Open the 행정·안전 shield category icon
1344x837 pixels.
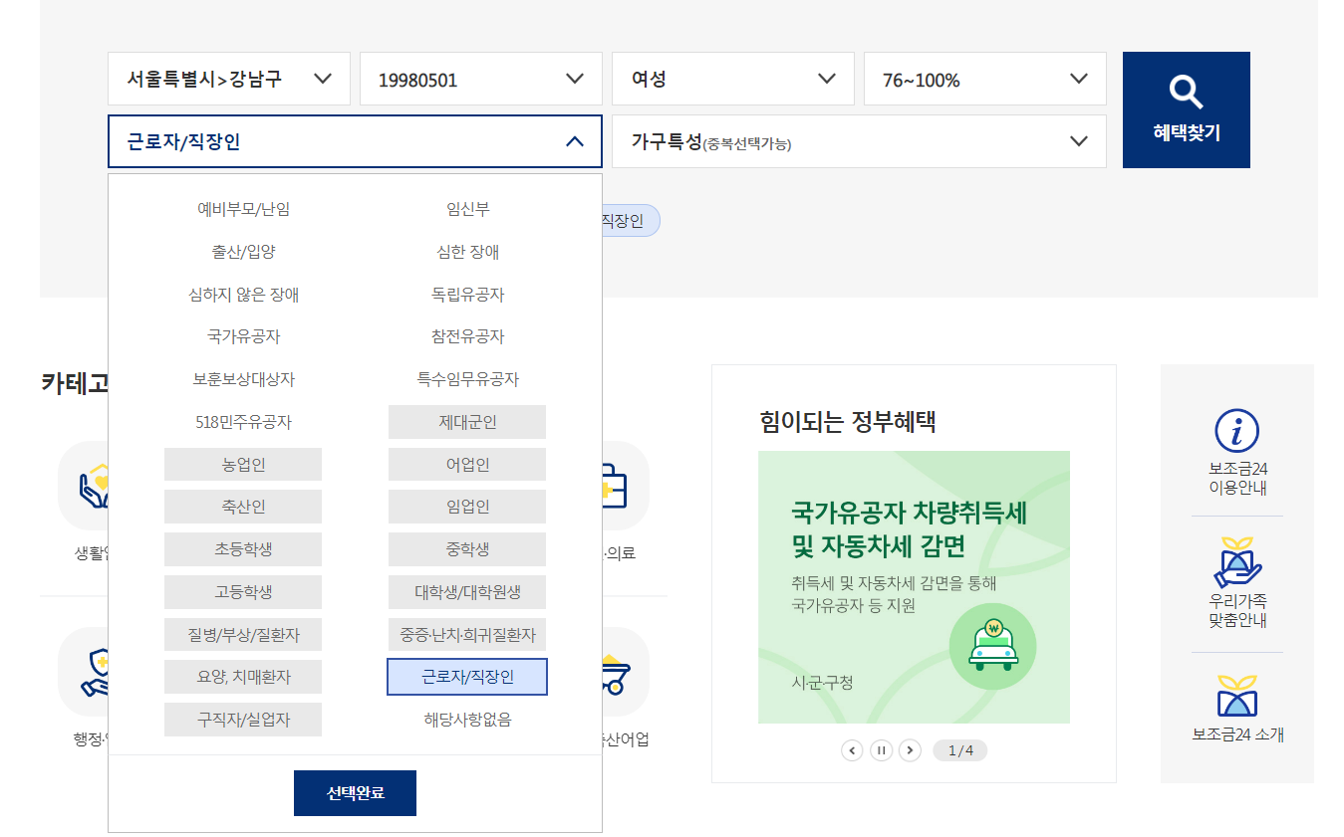pos(85,672)
